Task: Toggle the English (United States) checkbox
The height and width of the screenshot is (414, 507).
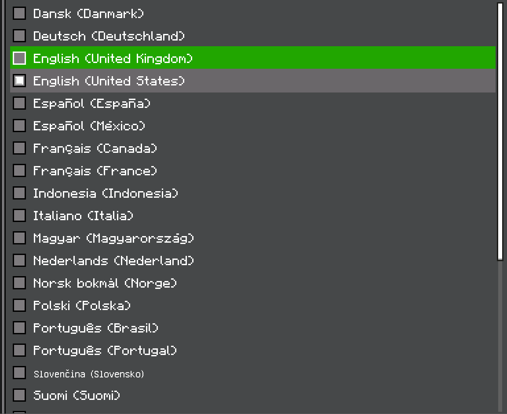Action: pos(19,81)
